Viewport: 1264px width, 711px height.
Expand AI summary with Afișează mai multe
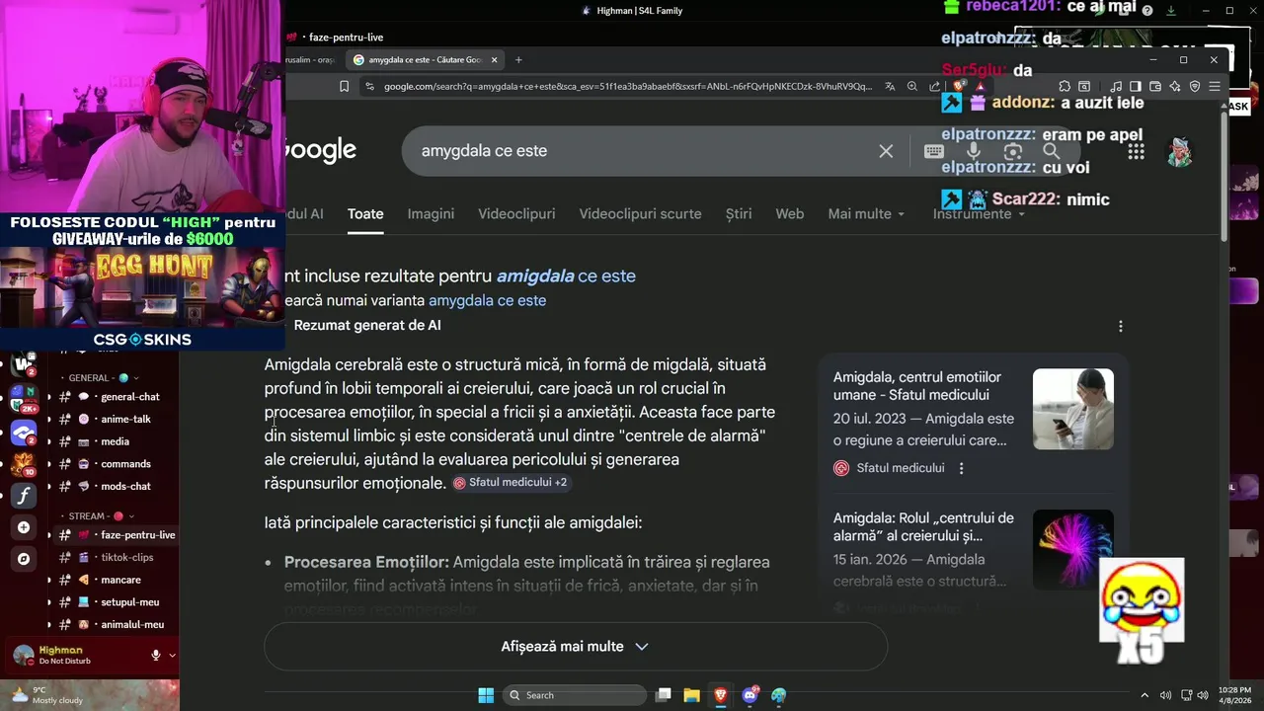click(576, 647)
